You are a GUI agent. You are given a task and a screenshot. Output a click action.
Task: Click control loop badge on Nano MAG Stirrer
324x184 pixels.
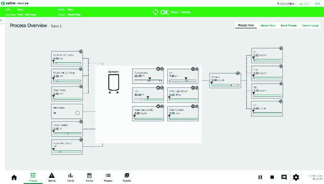[81, 140]
